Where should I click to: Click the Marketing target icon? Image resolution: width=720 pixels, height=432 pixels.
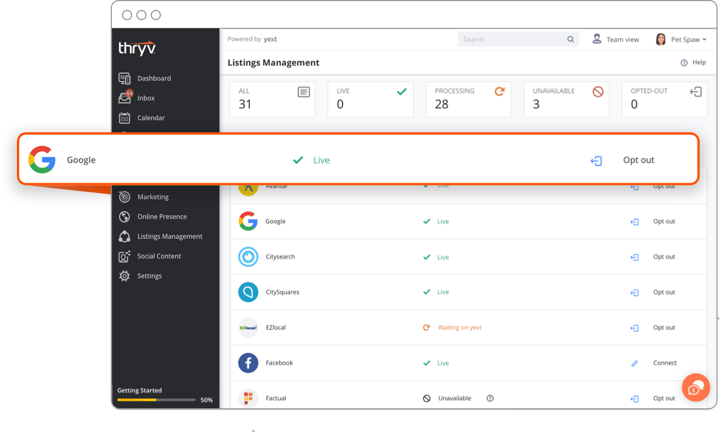coord(124,197)
